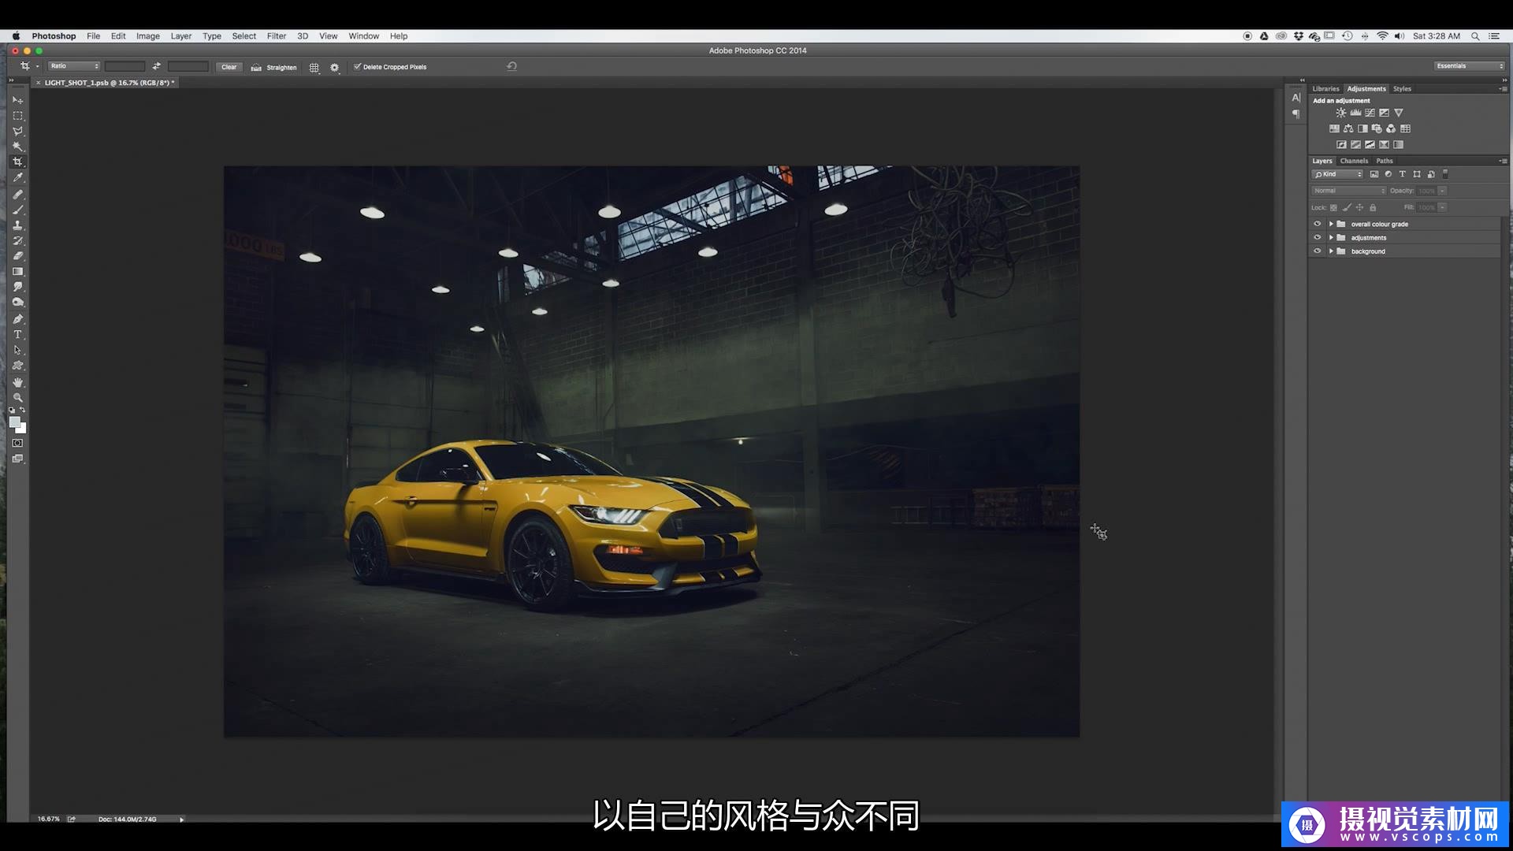
Task: Open the Ratio crop preset dropdown
Action: [73, 66]
